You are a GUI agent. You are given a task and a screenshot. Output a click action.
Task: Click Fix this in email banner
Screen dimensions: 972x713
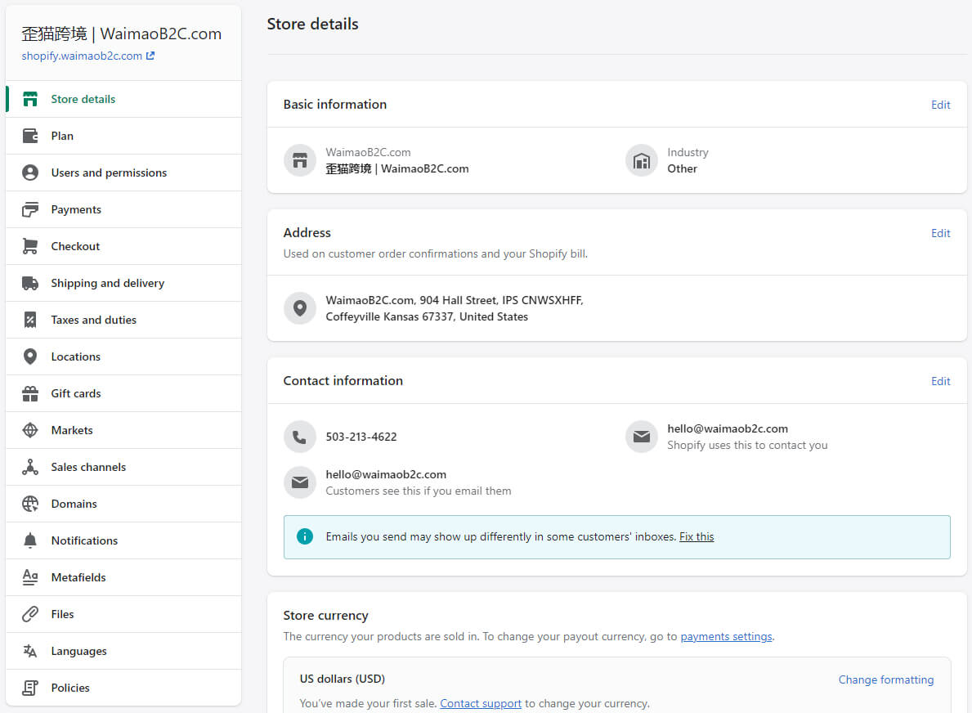697,537
